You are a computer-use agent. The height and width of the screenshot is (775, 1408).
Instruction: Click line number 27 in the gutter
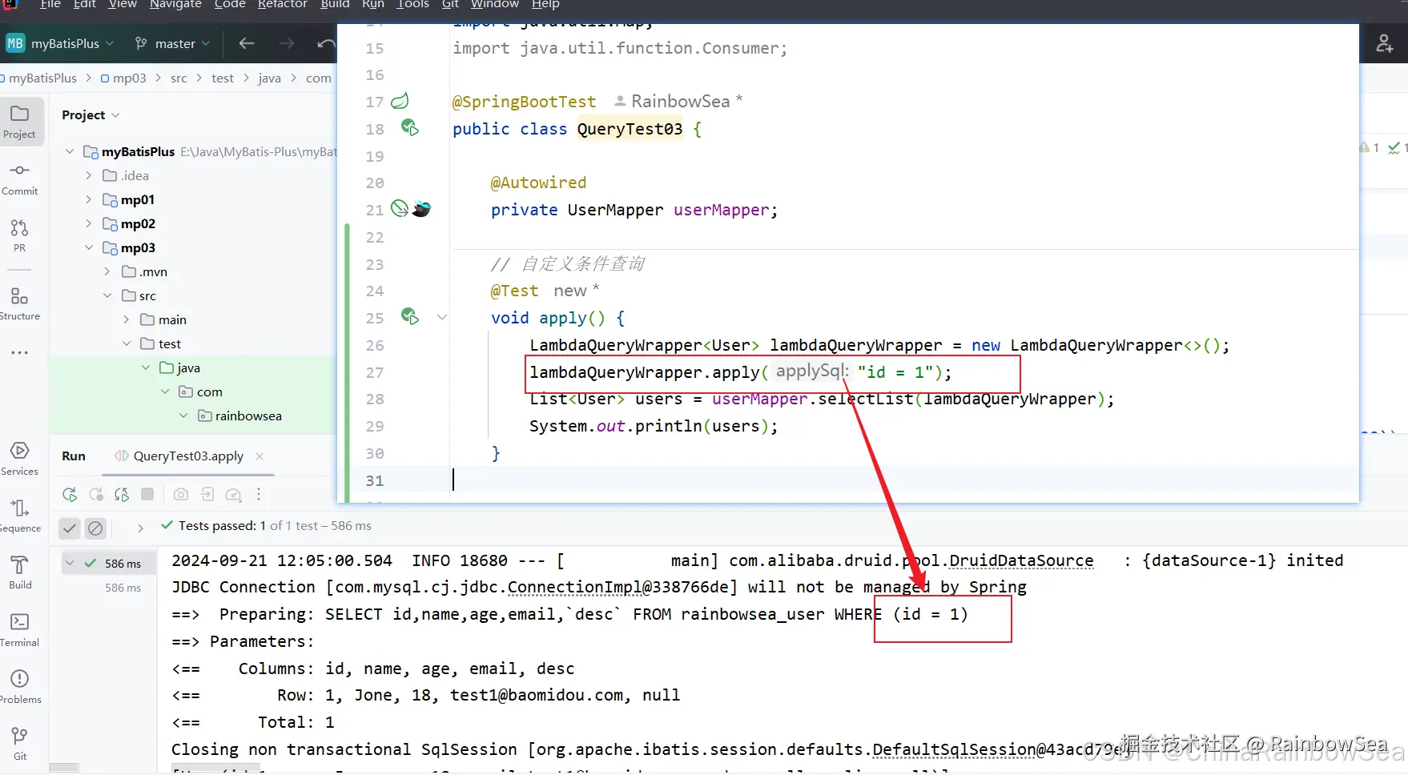[x=375, y=372]
